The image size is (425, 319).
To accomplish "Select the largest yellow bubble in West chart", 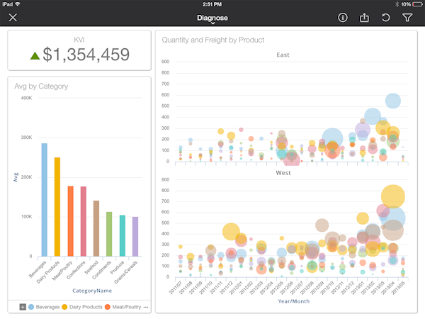I will click(392, 196).
